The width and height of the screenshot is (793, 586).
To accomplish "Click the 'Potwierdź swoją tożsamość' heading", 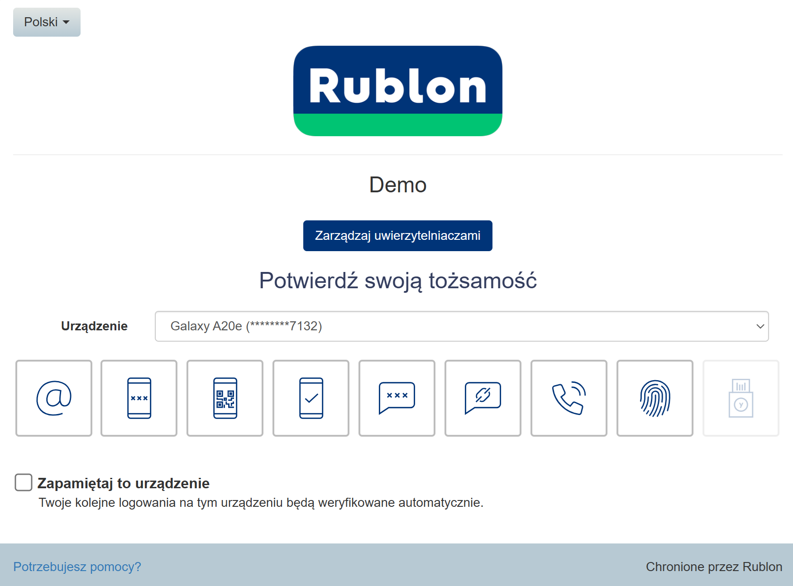I will 398,281.
